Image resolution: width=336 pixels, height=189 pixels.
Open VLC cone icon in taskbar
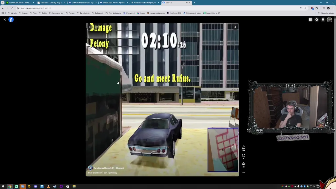48,186
